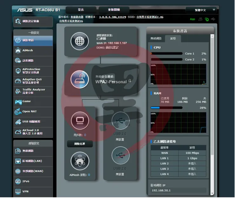Click the LAN 4 row label
Viewport: 235px width, 200px height.
pos(164,174)
